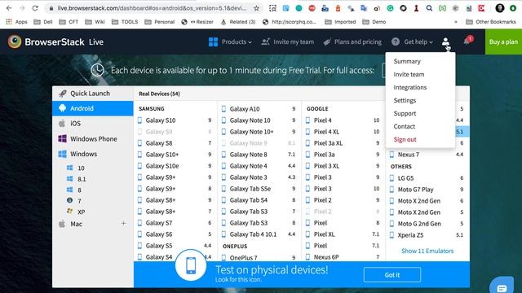Click Sign out
Viewport: 522px width, 293px height.
tap(405, 139)
